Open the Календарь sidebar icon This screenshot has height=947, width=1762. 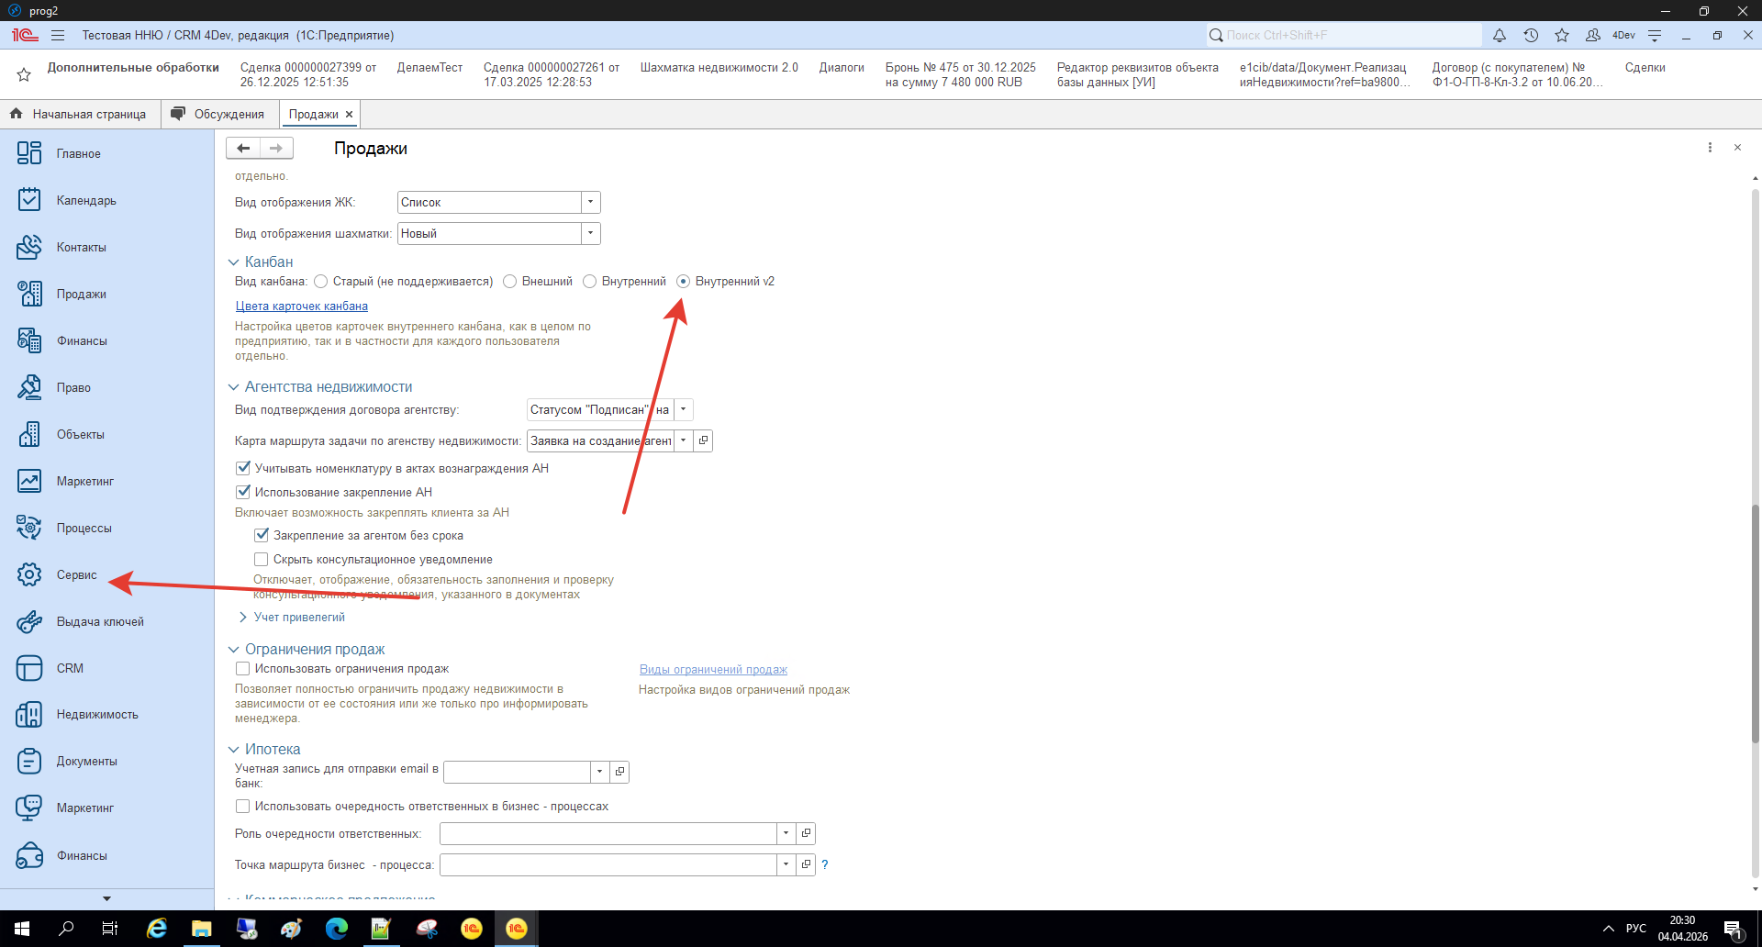pyautogui.click(x=29, y=200)
